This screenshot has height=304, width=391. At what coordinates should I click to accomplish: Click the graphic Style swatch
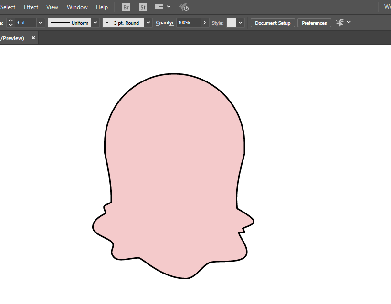(x=231, y=23)
